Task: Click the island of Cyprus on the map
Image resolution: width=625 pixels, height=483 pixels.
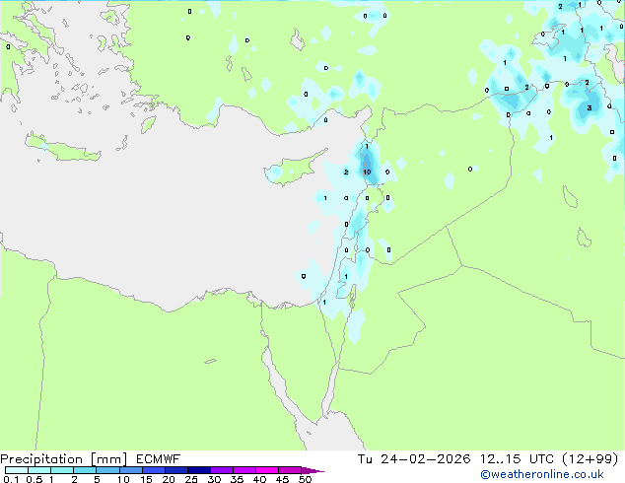Action: (x=293, y=170)
